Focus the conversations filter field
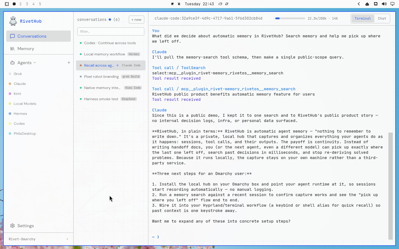 111,31
